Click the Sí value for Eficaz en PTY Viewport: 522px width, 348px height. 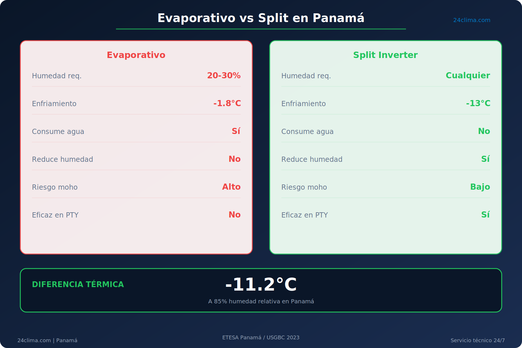coord(485,215)
